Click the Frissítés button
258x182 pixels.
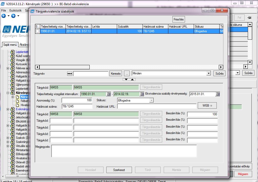click(x=179, y=19)
